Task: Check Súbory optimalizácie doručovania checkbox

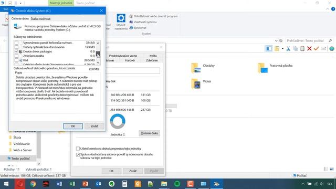Action: (x=16, y=47)
